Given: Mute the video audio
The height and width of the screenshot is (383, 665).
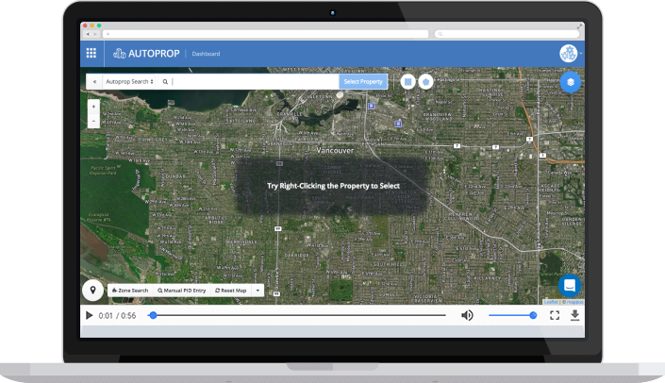Looking at the screenshot, I should click(467, 315).
